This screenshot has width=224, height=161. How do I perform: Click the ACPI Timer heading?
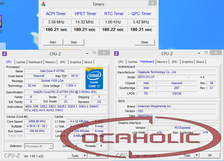(56, 14)
